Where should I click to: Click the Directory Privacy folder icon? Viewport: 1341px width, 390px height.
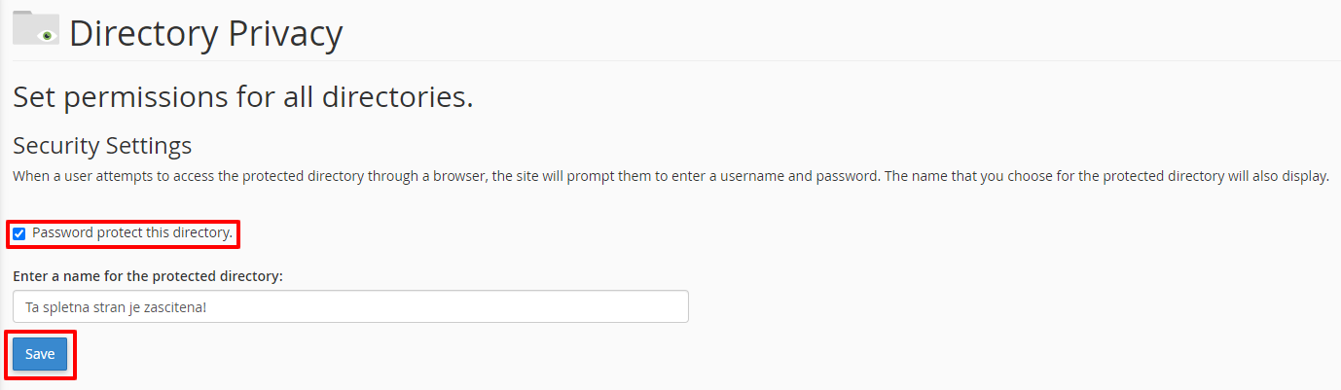point(36,28)
